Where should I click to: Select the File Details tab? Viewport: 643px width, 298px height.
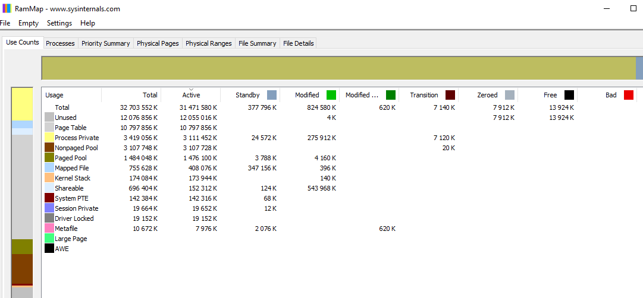298,43
